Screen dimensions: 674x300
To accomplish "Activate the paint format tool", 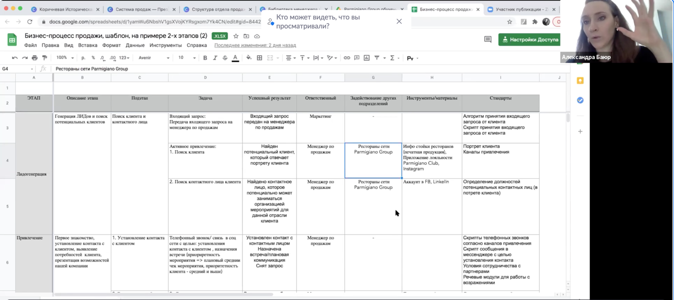I will (x=45, y=58).
